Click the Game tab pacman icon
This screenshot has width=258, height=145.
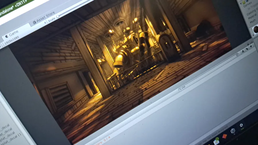(x=7, y=36)
